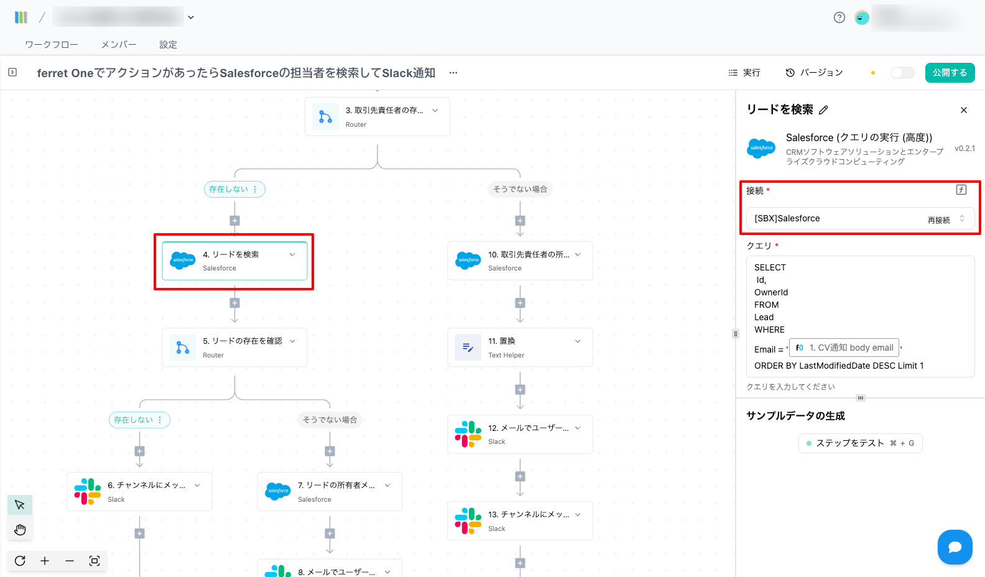Viewport: 985px width, 577px height.
Task: Click the side panel width handle
Action: coord(736,334)
